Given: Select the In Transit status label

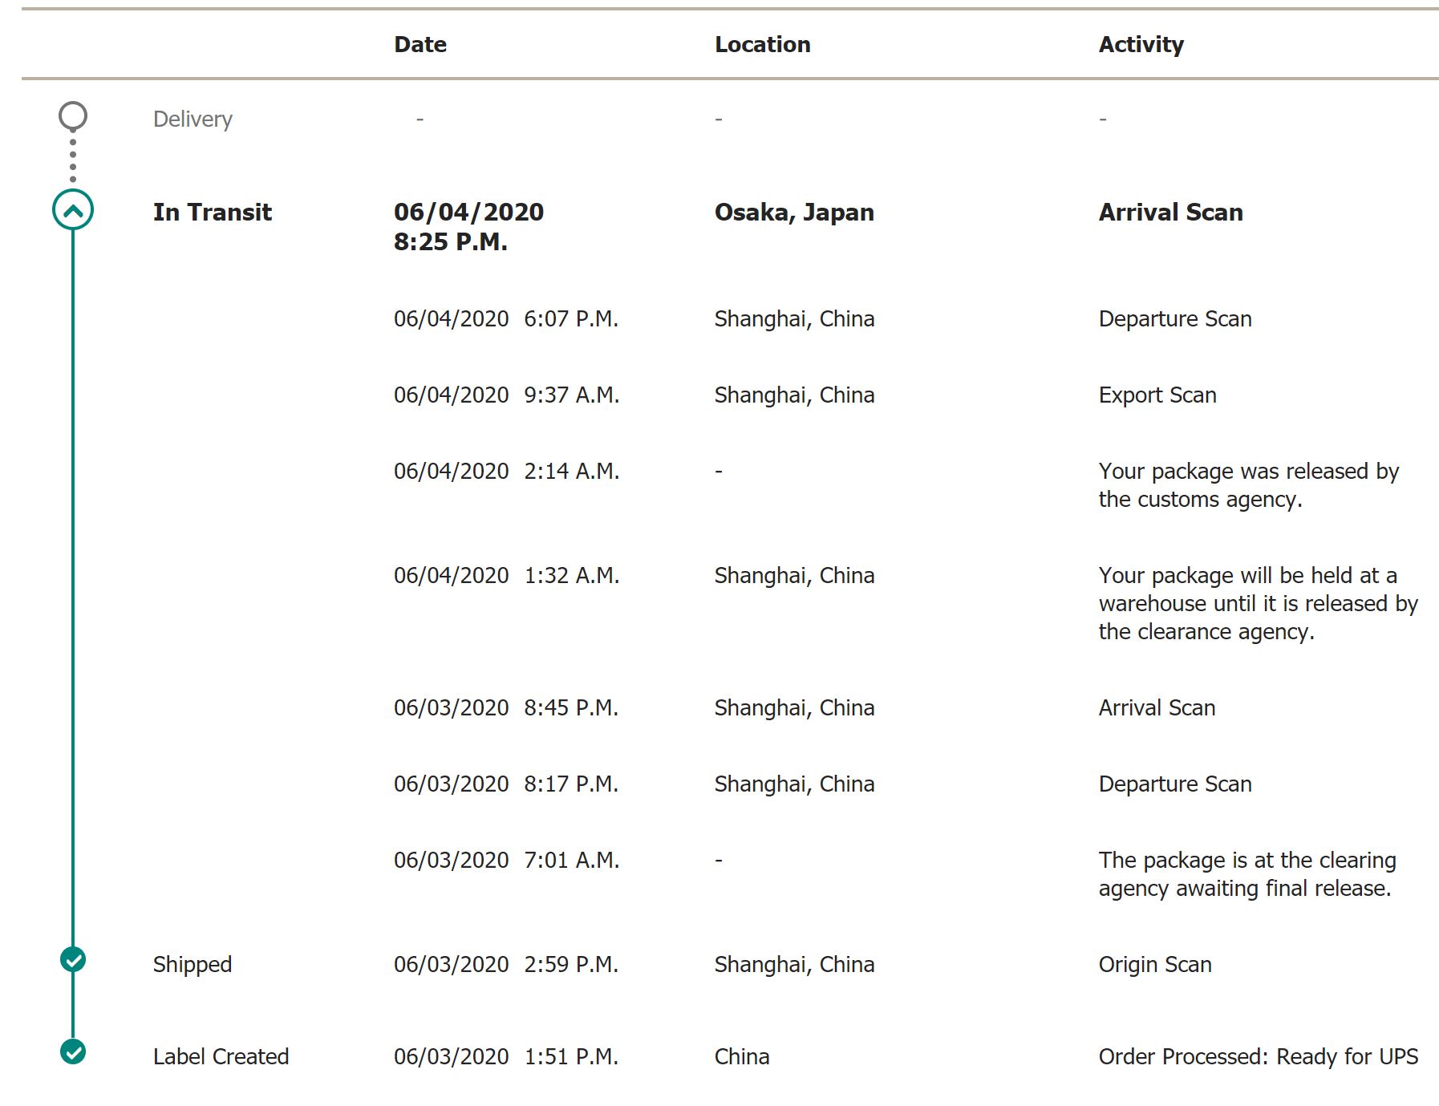Looking at the screenshot, I should pyautogui.click(x=213, y=213).
